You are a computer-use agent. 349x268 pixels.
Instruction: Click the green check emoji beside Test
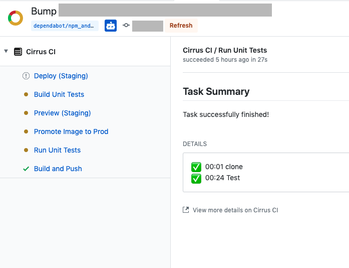click(196, 178)
